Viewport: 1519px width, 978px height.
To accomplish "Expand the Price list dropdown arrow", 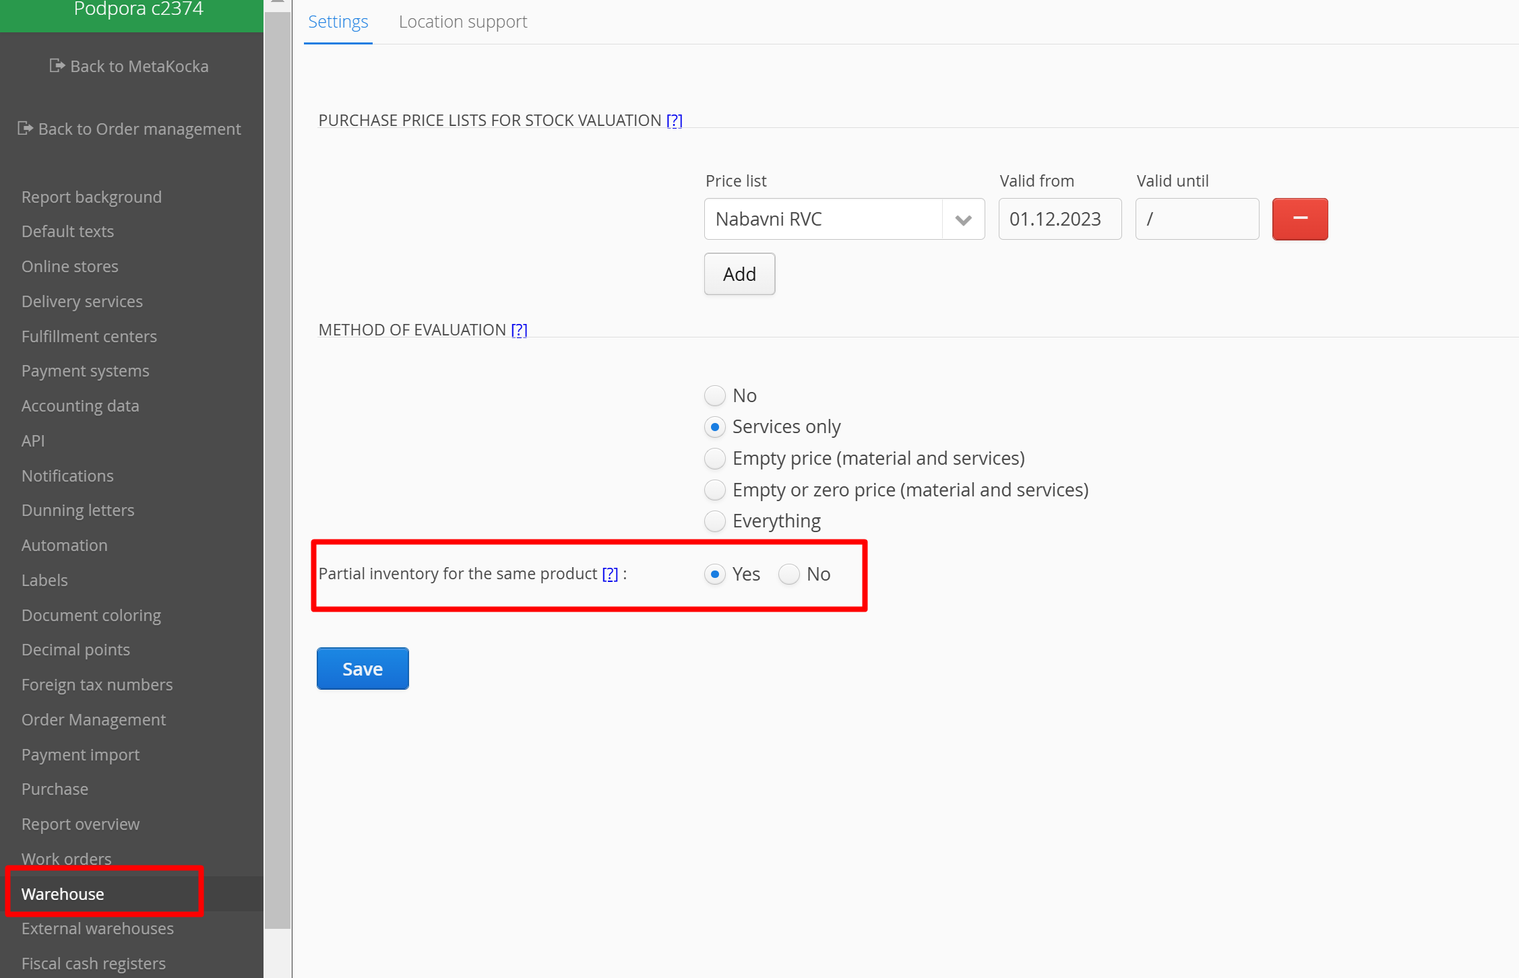I will click(963, 220).
